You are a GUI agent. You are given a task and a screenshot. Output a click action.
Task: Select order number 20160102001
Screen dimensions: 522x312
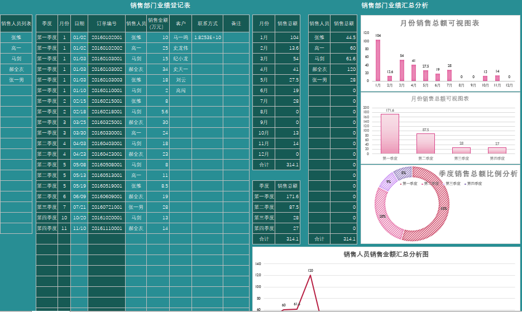(x=107, y=37)
